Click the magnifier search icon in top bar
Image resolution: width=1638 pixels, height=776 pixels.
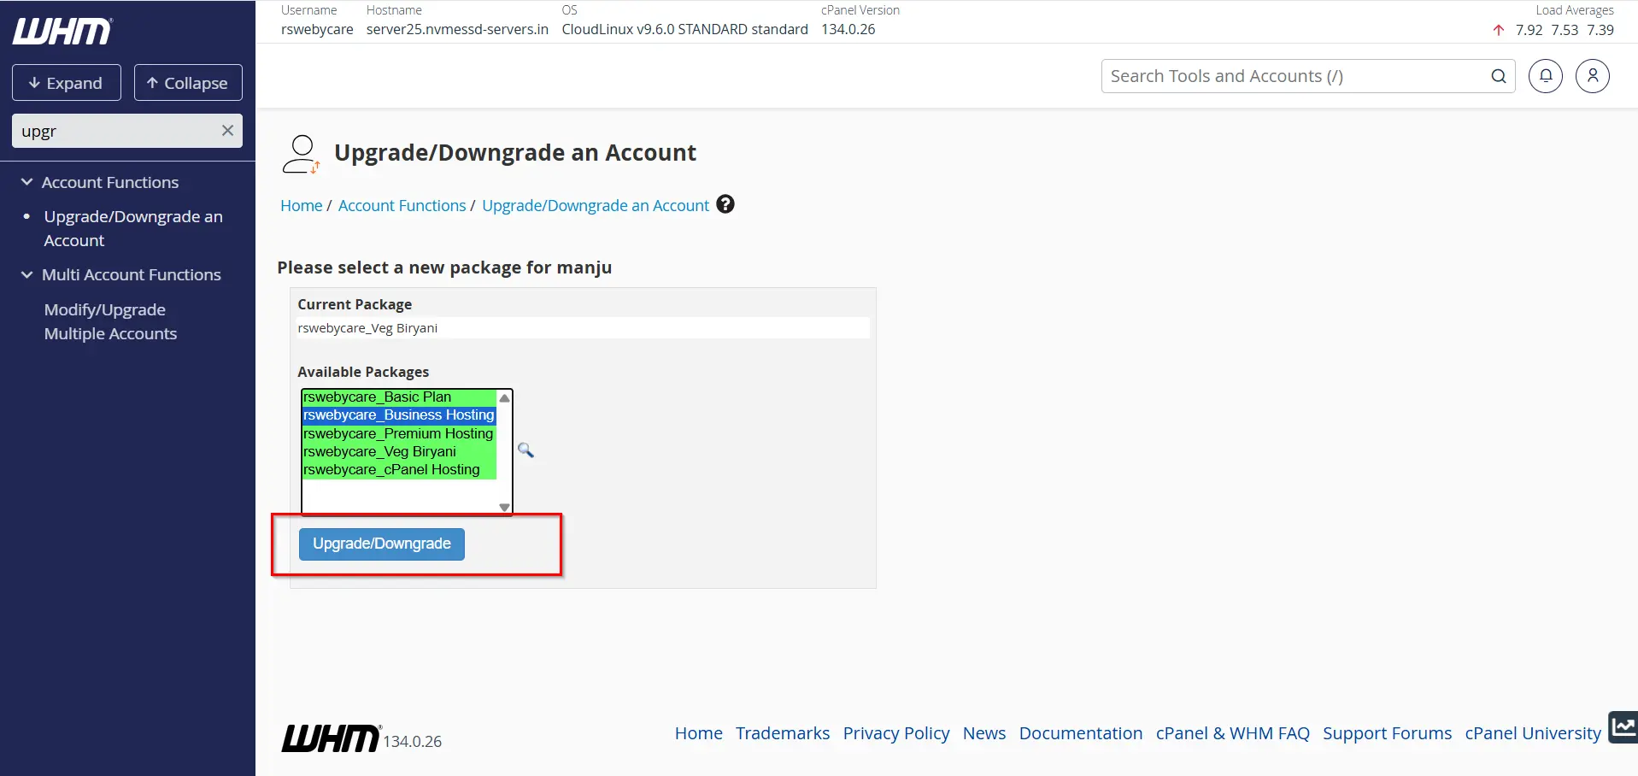pyautogui.click(x=1499, y=76)
